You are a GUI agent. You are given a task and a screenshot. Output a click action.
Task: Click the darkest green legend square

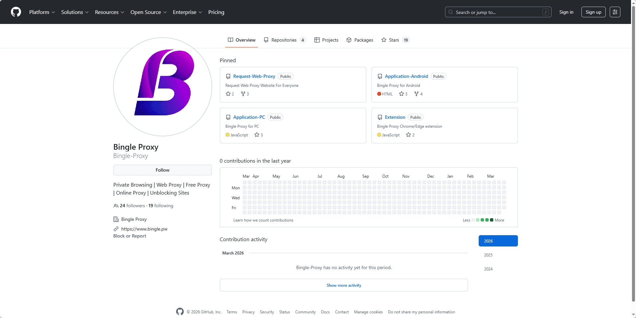click(x=492, y=220)
